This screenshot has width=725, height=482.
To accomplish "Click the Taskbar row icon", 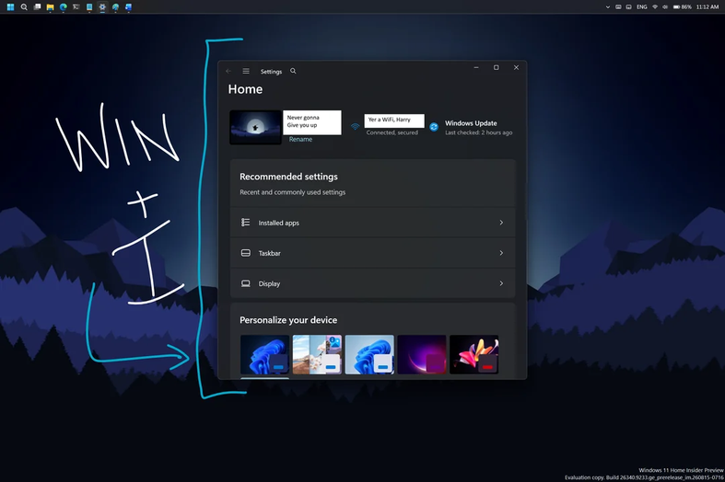I will [246, 253].
